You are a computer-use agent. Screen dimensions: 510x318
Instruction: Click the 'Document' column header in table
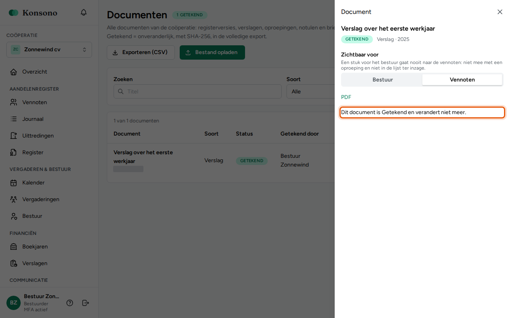[x=127, y=134]
